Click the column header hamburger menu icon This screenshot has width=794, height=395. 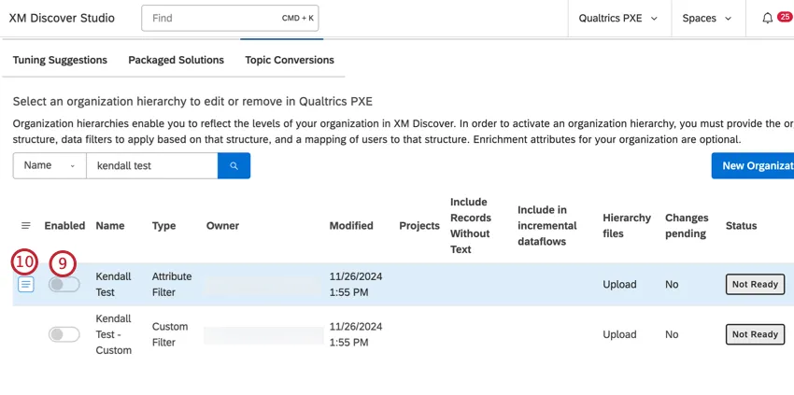pyautogui.click(x=26, y=226)
